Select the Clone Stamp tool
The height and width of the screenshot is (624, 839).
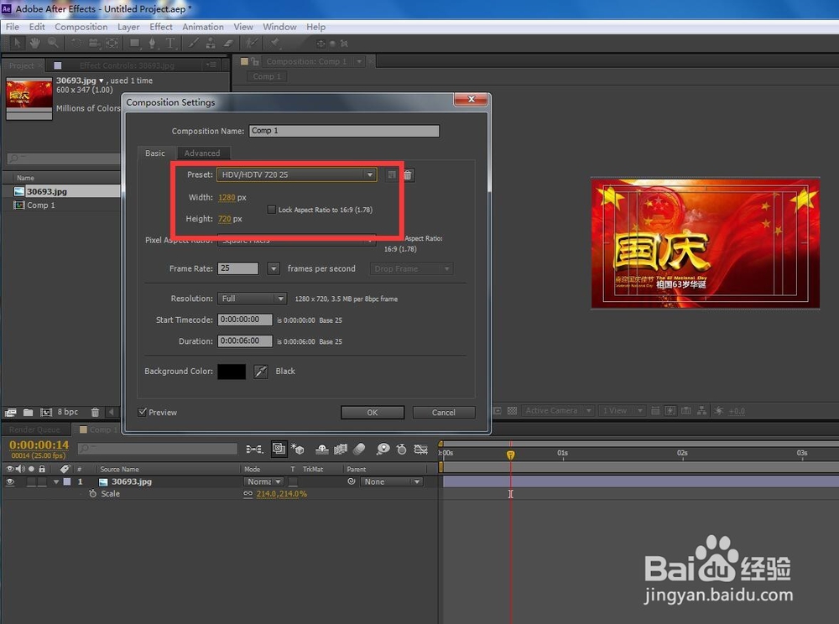[x=211, y=43]
